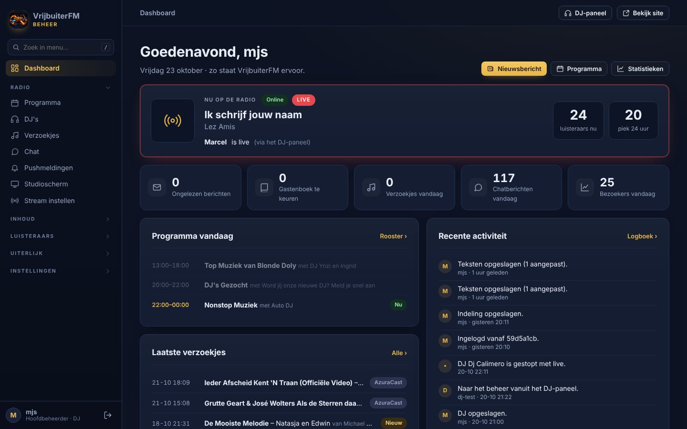Open Dashboard in the sidebar menu

click(61, 68)
